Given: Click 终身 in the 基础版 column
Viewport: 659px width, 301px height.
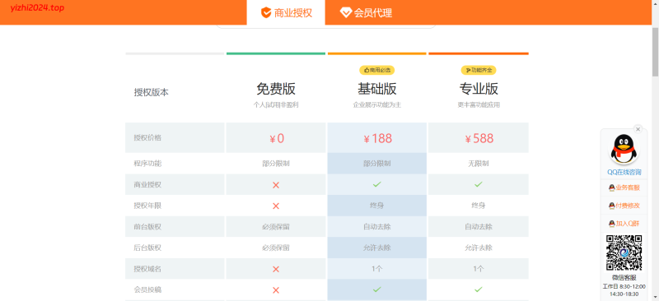Looking at the screenshot, I should click(x=377, y=206).
